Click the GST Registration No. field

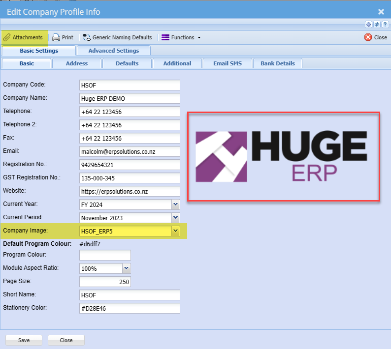click(x=130, y=178)
